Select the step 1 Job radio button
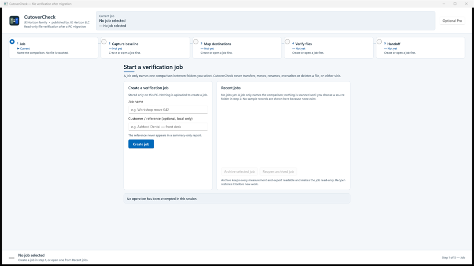Viewport: 474px width, 266px height. pyautogui.click(x=12, y=42)
